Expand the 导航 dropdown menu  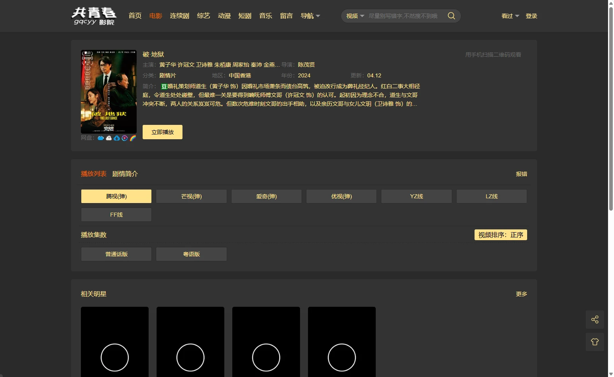(310, 16)
